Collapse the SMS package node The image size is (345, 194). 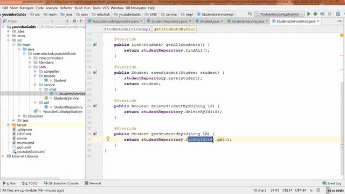pos(30,67)
